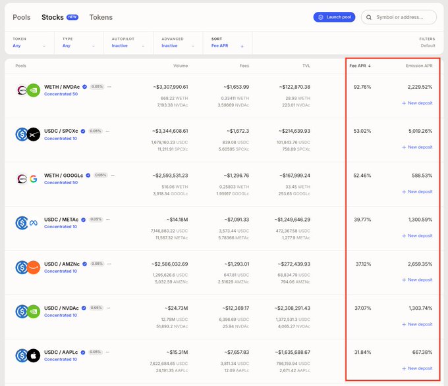The height and width of the screenshot is (386, 448).
Task: Click the USDC / NVDAc token pair icon
Action: [x=28, y=312]
